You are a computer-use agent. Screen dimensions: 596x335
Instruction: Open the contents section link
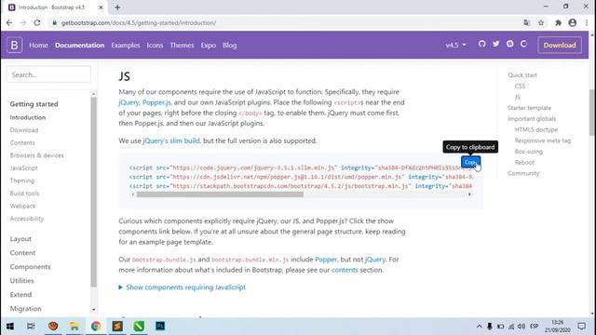[x=345, y=270]
